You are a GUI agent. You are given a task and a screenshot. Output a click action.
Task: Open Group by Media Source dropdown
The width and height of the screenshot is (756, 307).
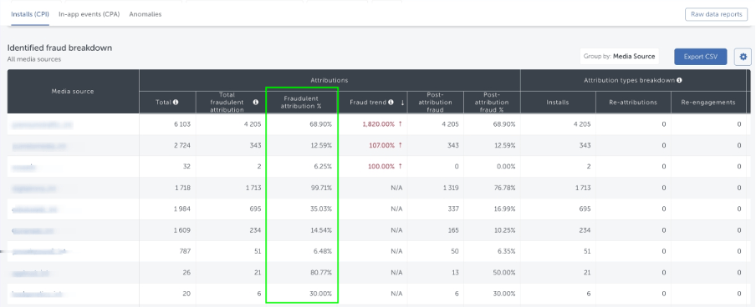pyautogui.click(x=619, y=56)
